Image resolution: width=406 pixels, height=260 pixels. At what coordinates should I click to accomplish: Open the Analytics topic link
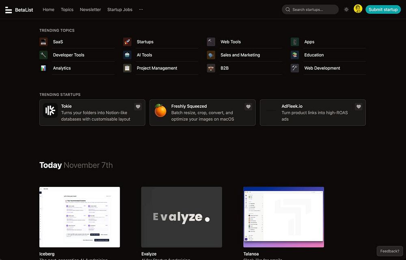62,68
